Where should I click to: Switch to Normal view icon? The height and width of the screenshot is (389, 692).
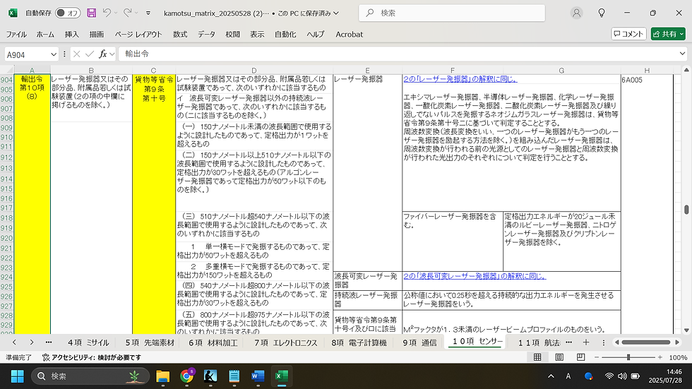tap(537, 357)
